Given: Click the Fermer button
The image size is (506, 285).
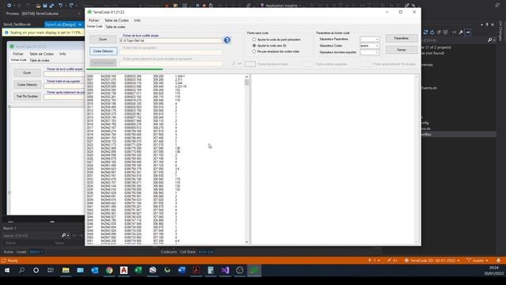Looking at the screenshot, I should [x=401, y=50].
